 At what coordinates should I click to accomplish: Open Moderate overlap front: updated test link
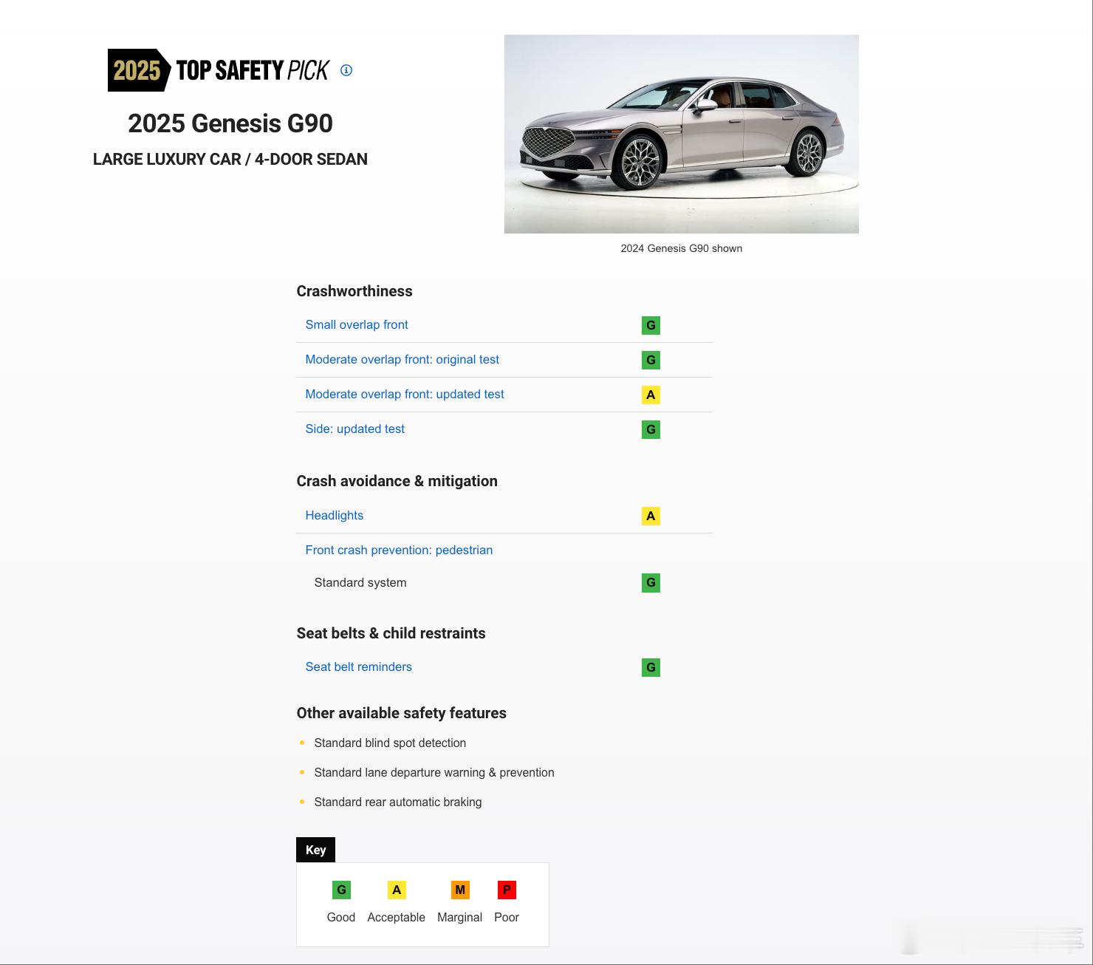click(x=405, y=394)
